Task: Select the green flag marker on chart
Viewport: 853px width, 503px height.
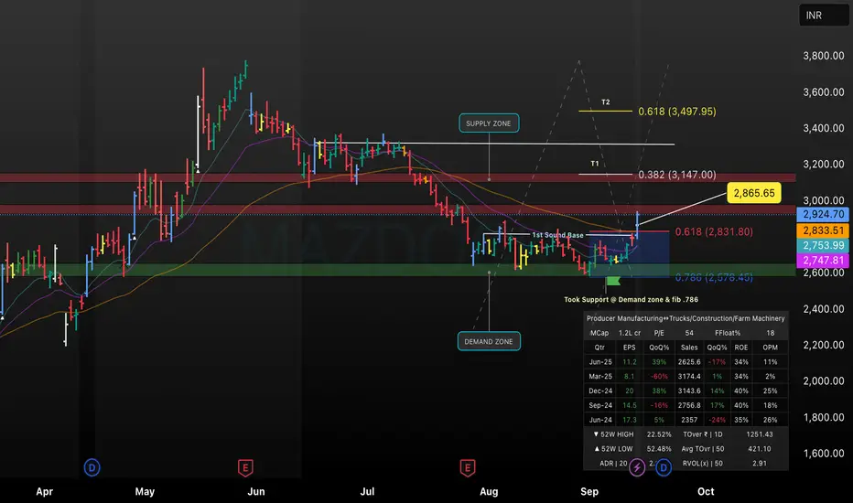Action: click(x=613, y=281)
